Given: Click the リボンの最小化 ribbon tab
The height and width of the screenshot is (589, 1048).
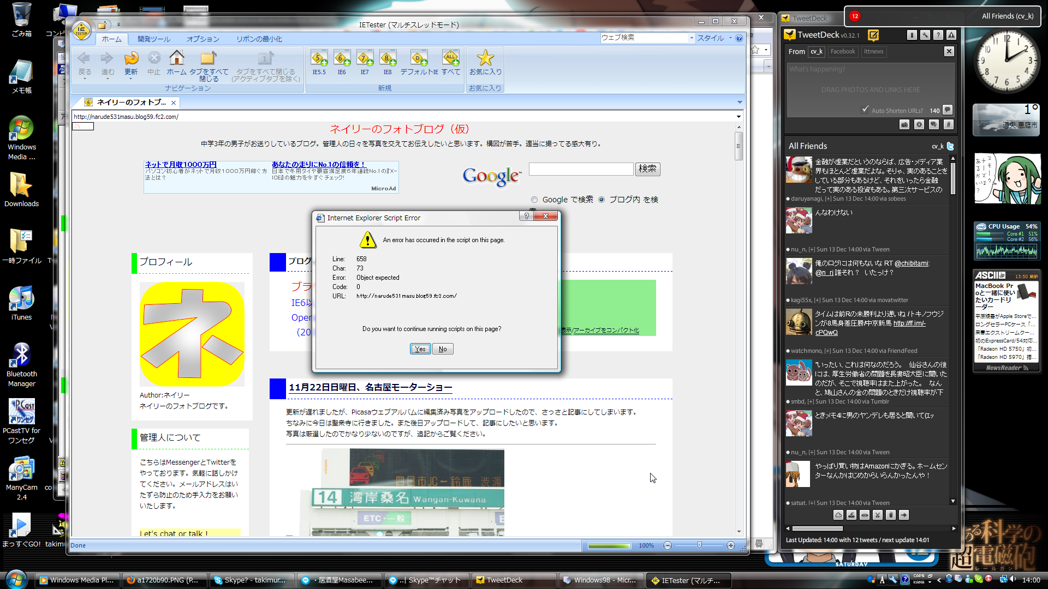Looking at the screenshot, I should [x=259, y=39].
